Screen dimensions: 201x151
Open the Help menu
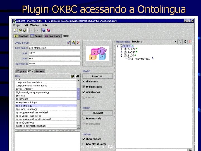[44, 25]
